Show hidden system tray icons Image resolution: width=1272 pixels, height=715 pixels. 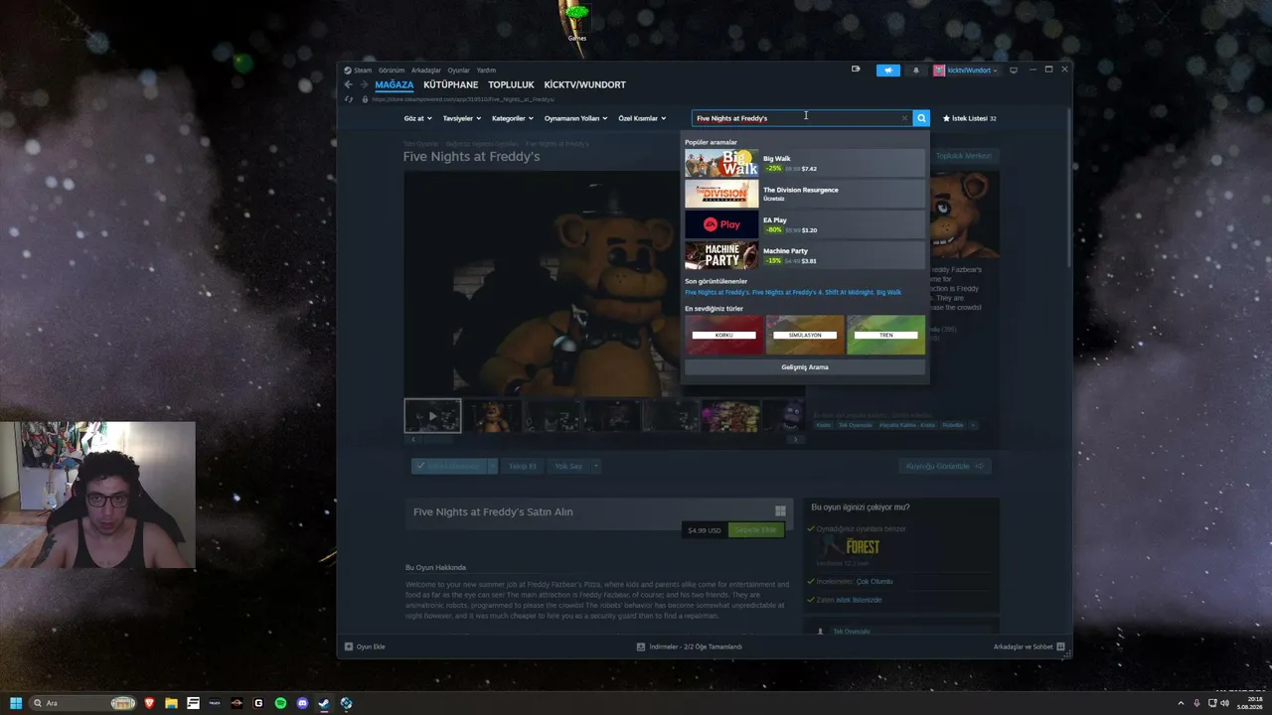click(1181, 703)
